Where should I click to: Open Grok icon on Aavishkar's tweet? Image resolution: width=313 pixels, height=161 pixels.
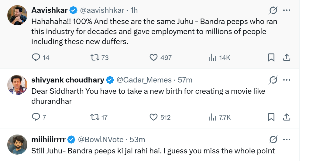pyautogui.click(x=273, y=10)
